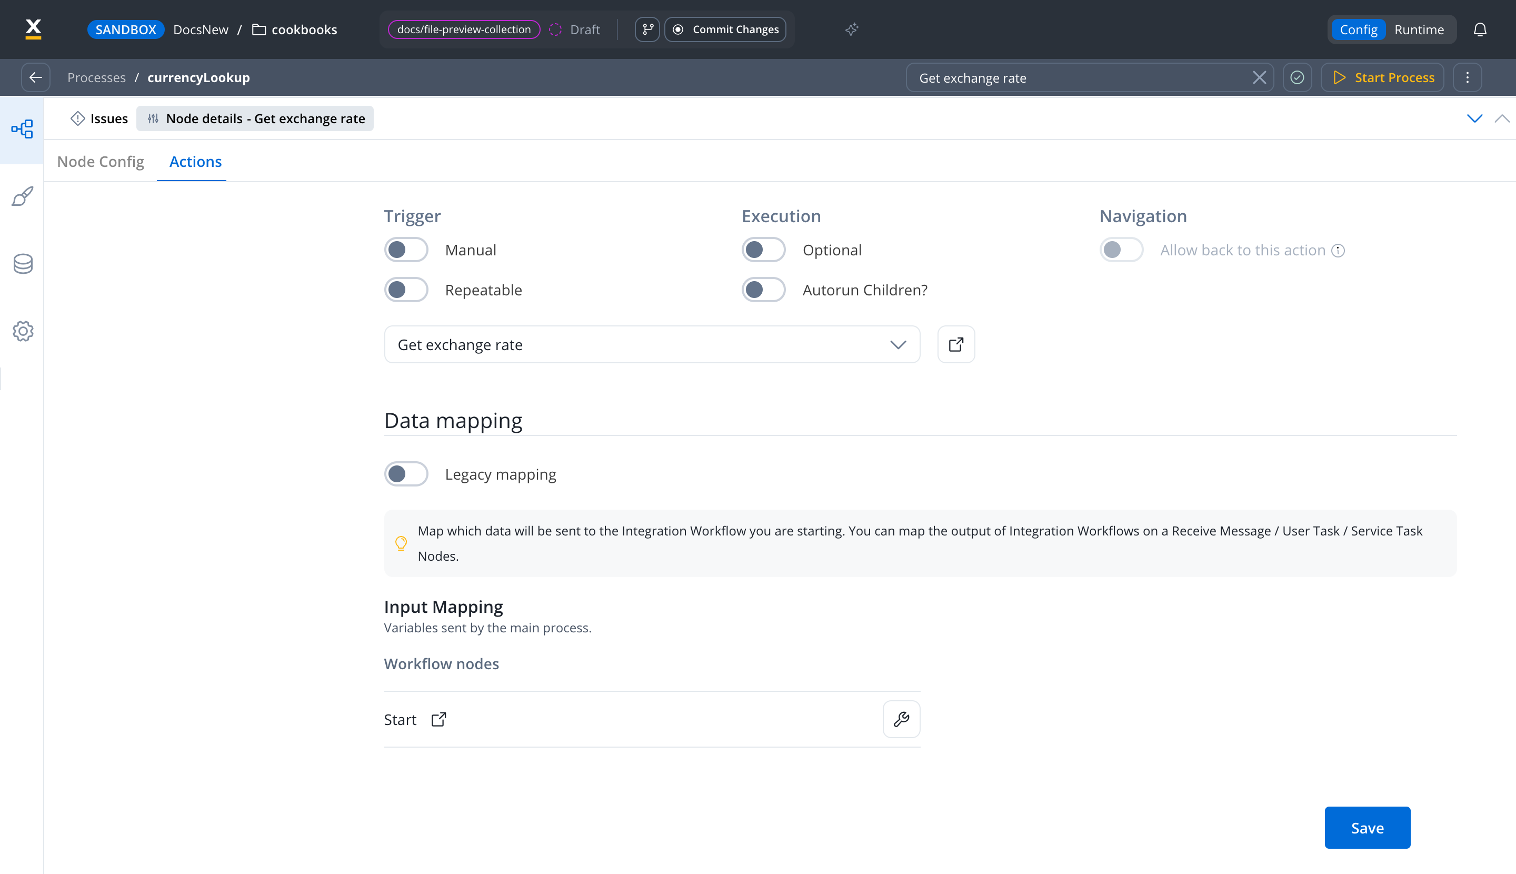
Task: Open the three-dot more options menu
Action: coord(1467,77)
